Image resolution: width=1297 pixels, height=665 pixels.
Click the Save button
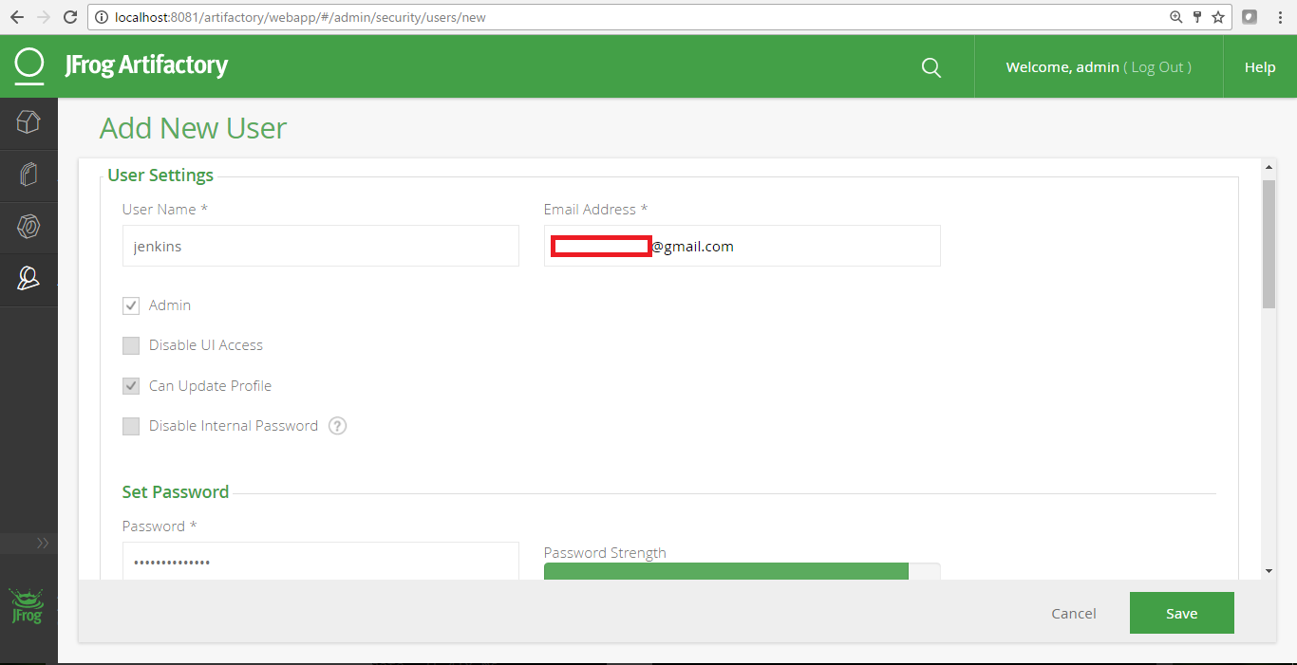[x=1182, y=613]
